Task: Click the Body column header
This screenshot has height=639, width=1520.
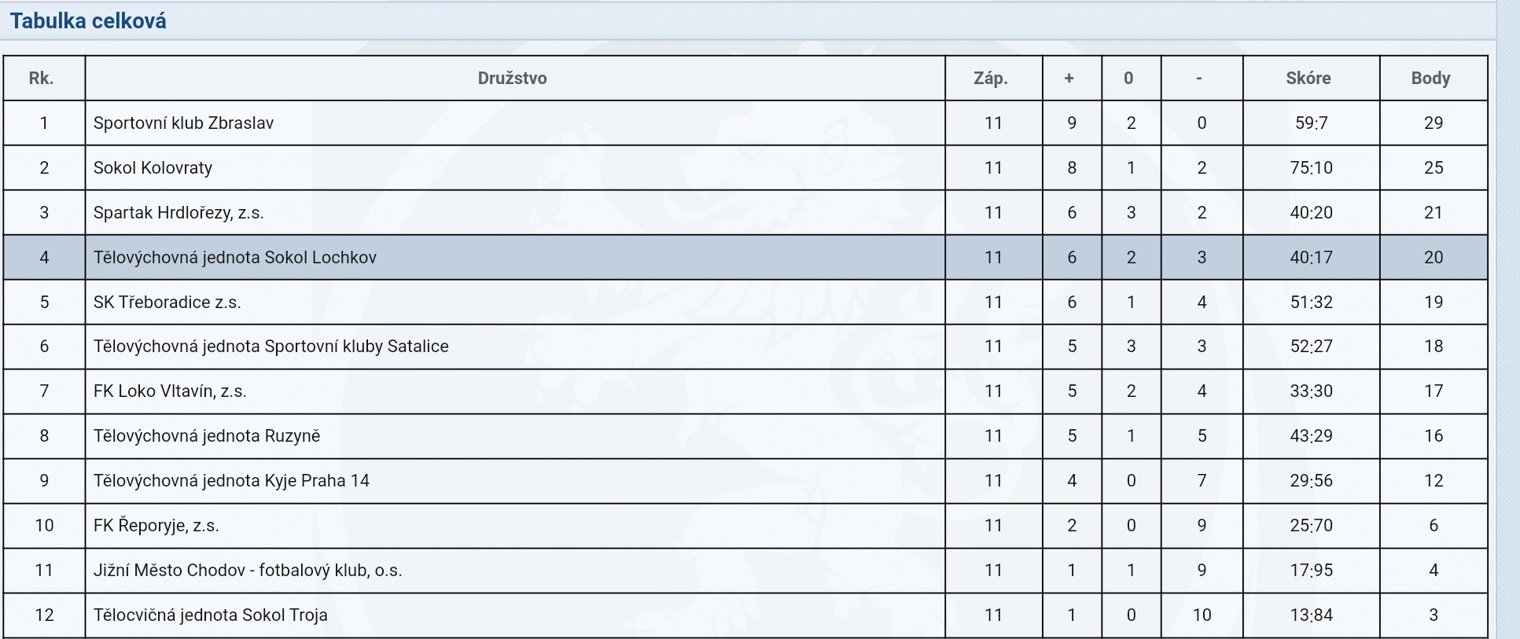Action: [x=1430, y=78]
